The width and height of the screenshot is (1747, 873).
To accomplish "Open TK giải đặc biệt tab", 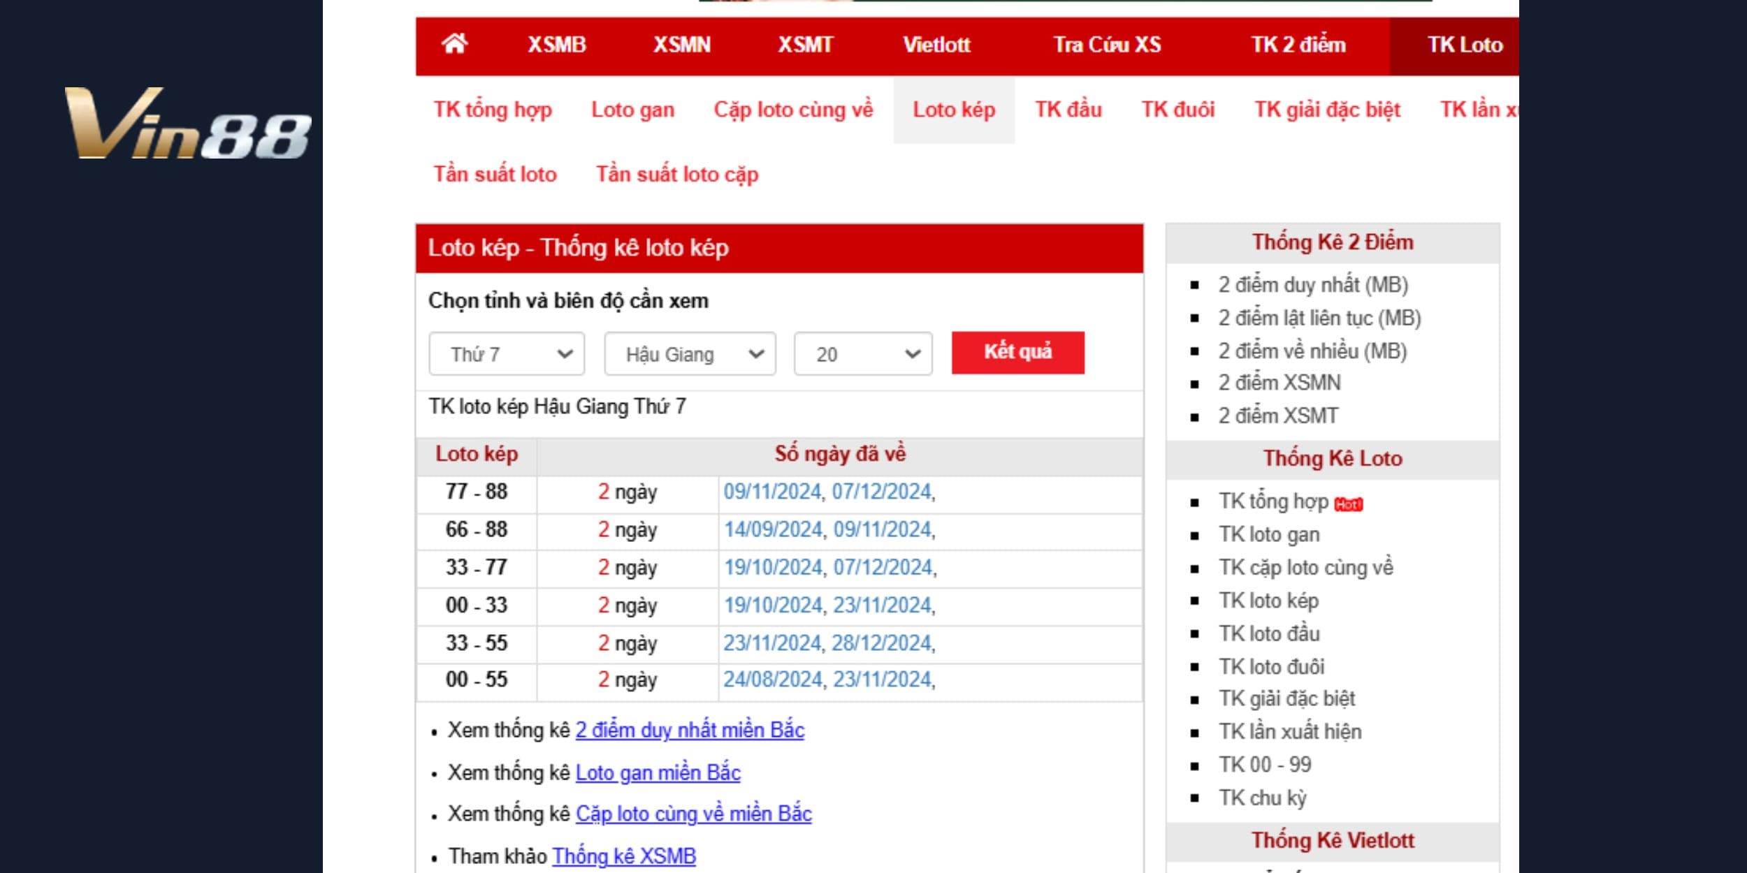I will pos(1327,110).
